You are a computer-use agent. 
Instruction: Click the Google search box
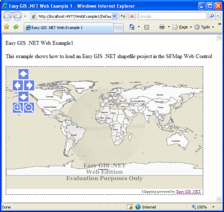pyautogui.click(x=172, y=16)
